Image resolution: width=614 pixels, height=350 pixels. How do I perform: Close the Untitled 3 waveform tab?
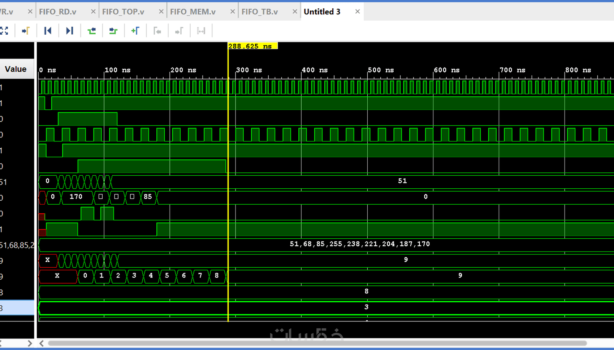coord(358,12)
